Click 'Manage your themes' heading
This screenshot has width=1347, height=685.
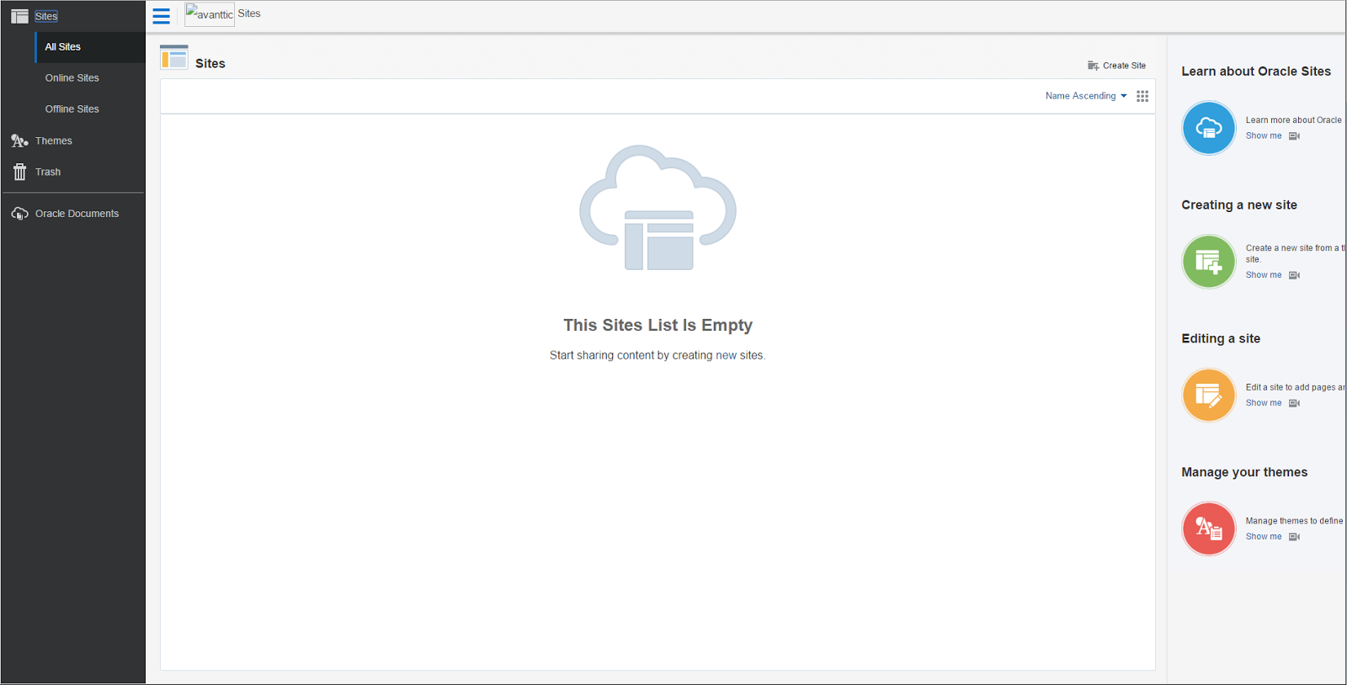1244,473
